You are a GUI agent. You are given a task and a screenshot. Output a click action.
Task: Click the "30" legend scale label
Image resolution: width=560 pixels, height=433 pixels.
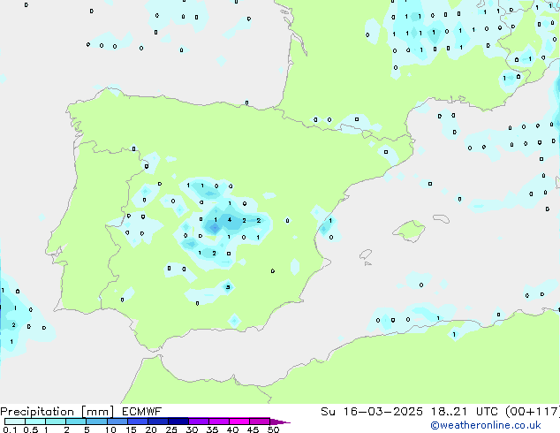[192, 429]
